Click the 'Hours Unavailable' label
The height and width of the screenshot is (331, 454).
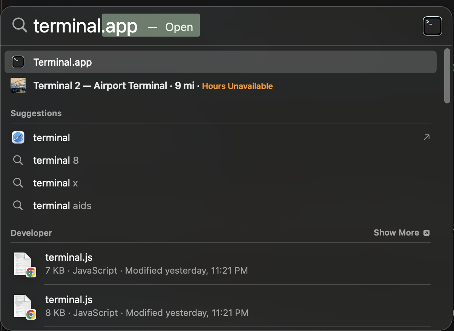pyautogui.click(x=237, y=86)
